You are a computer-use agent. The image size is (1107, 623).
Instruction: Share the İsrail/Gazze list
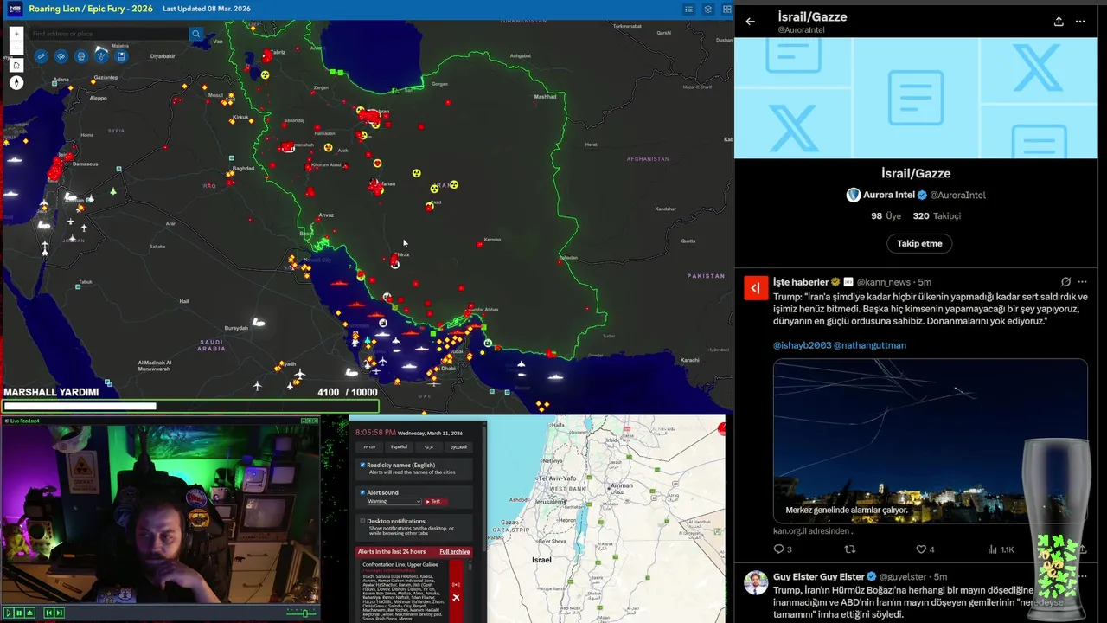coord(1059,22)
